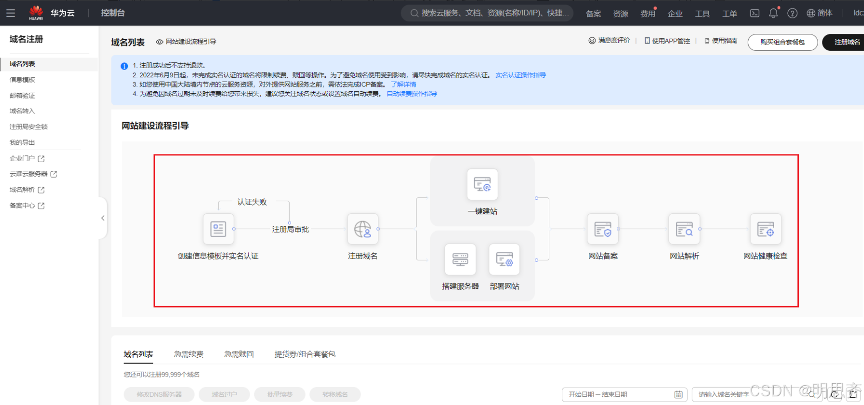
Task: Open the hamburger navigation menu
Action: [x=11, y=13]
